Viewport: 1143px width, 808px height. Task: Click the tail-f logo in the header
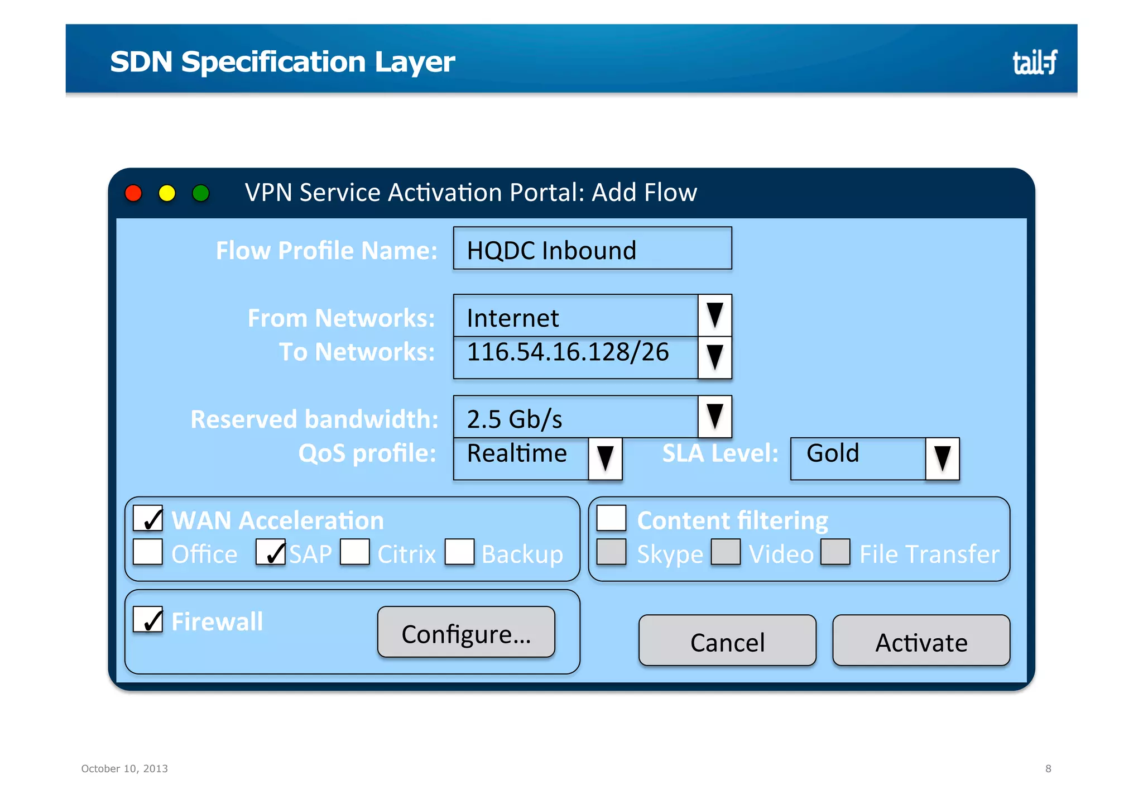pyautogui.click(x=1034, y=62)
